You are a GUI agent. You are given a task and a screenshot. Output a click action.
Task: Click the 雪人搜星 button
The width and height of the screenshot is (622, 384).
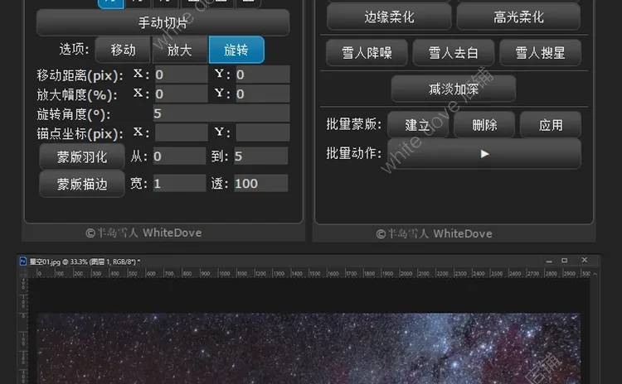coord(540,52)
